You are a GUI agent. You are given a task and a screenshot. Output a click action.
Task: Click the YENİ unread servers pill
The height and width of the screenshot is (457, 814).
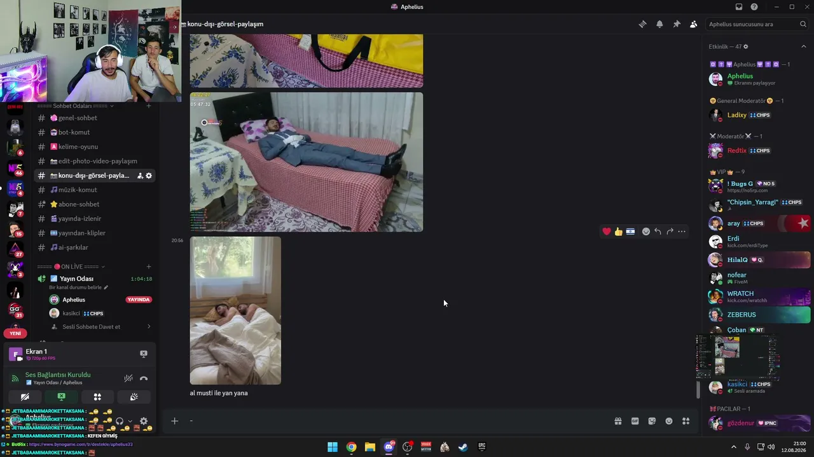[15, 333]
